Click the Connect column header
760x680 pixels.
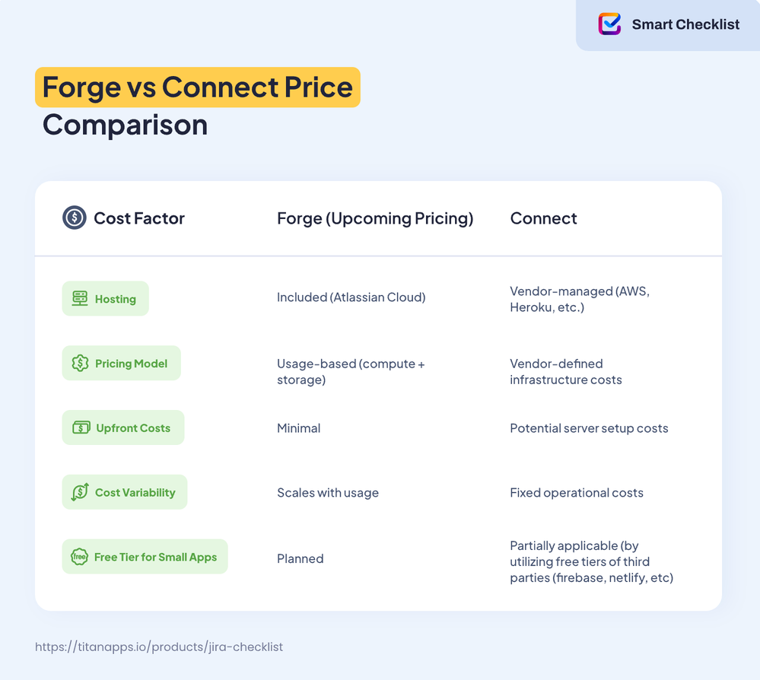click(543, 218)
